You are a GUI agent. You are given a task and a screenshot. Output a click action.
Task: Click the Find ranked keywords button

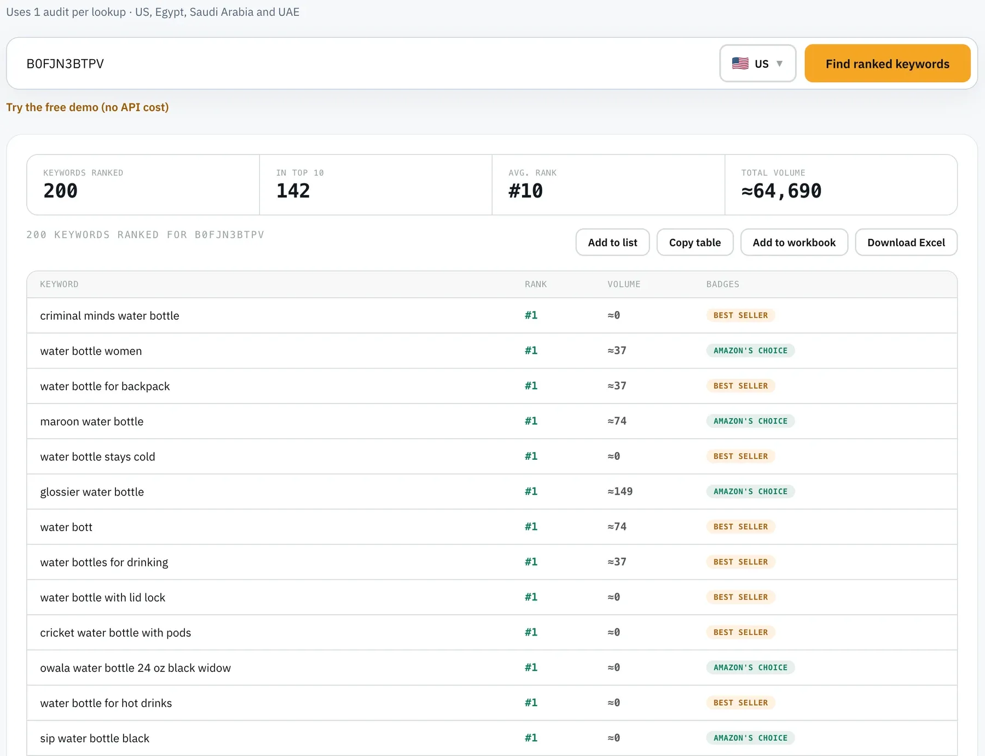(887, 64)
